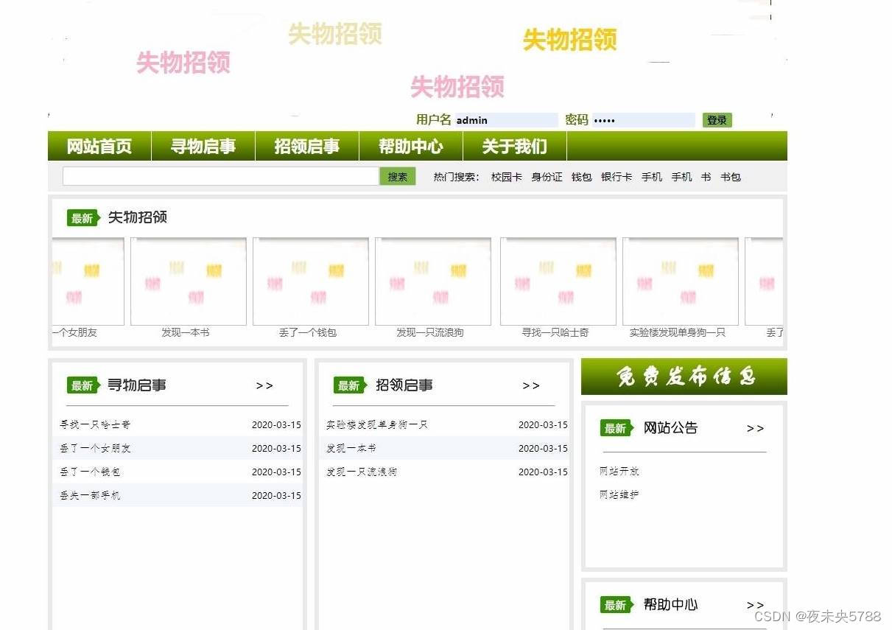This screenshot has width=892, height=630.
Task: Select hot search keyword 书包
Action: [731, 177]
